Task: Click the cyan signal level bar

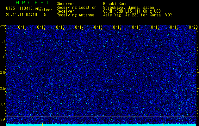Action: click(x=101, y=125)
